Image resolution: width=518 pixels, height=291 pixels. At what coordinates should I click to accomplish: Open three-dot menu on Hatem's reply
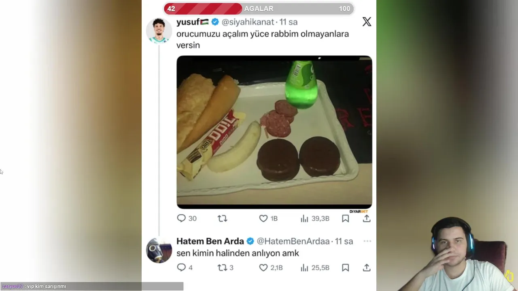367,241
